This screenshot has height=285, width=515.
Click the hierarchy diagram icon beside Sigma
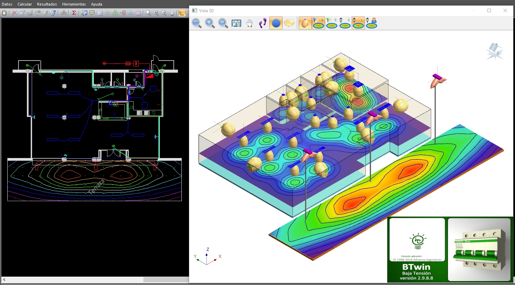(64, 13)
